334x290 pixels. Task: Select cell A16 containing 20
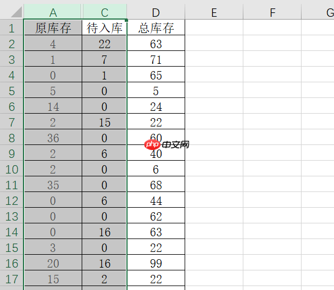53,263
